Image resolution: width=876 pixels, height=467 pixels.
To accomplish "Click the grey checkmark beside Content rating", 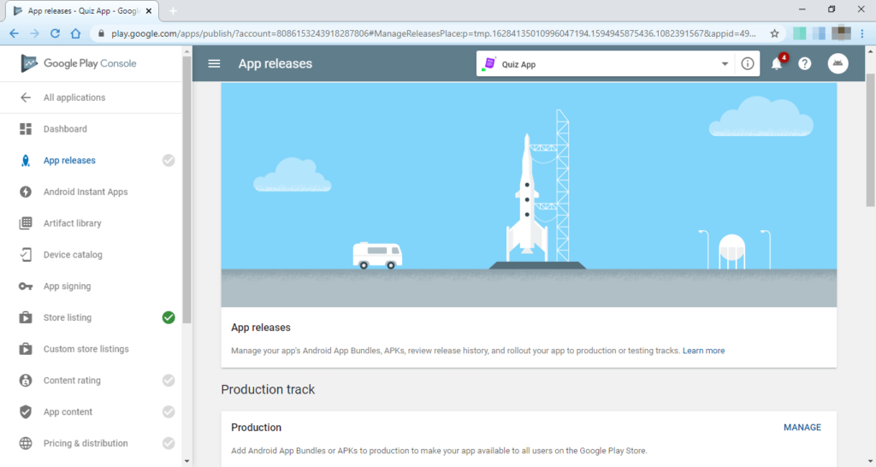I will [169, 381].
